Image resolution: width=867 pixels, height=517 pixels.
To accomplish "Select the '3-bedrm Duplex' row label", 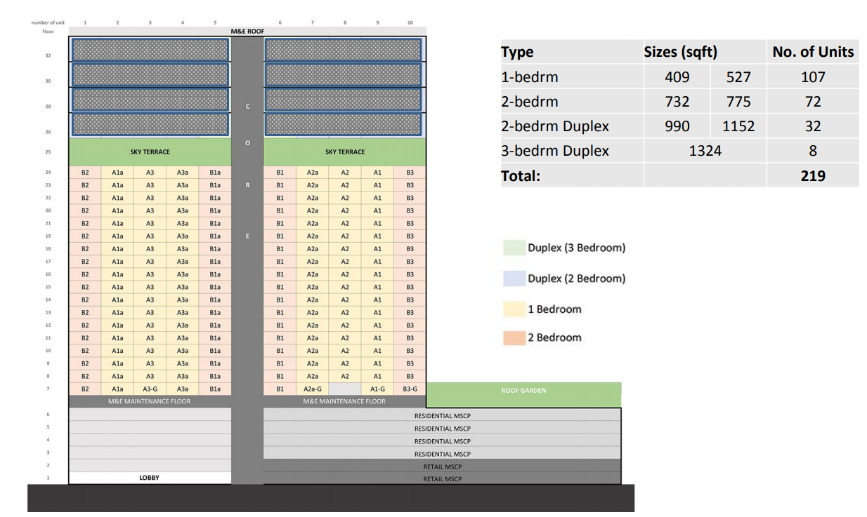I will pos(555,151).
